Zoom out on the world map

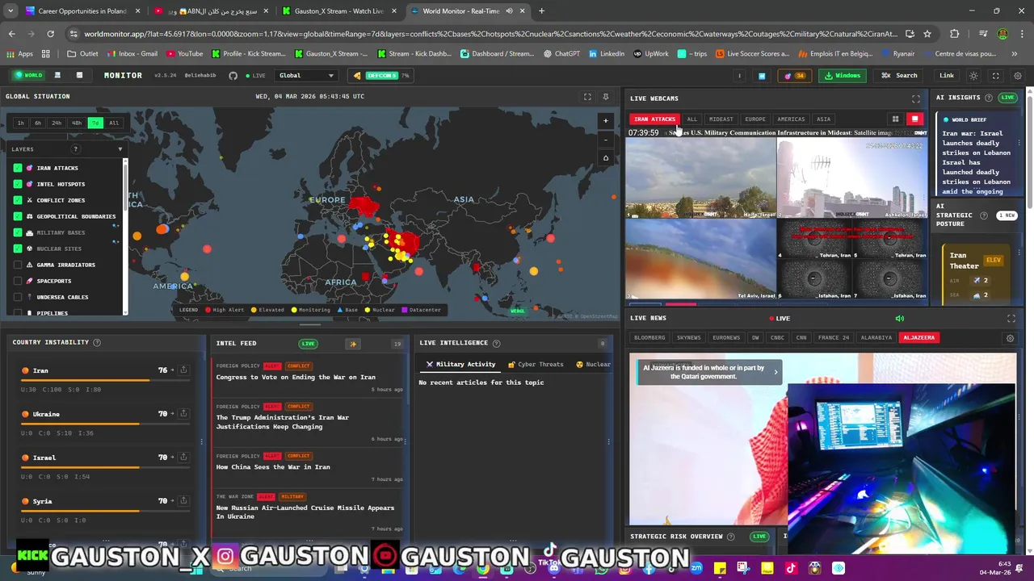[x=606, y=140]
